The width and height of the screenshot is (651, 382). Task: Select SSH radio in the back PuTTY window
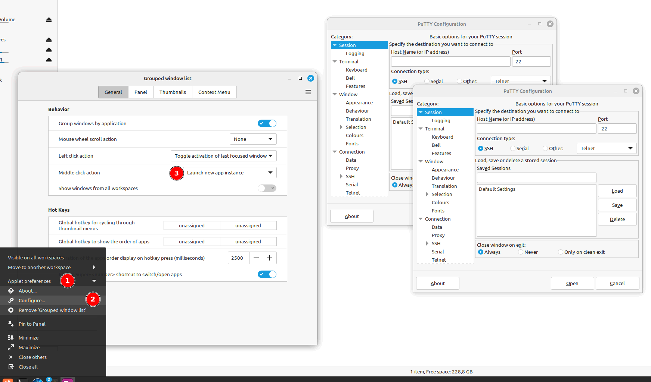pyautogui.click(x=395, y=81)
